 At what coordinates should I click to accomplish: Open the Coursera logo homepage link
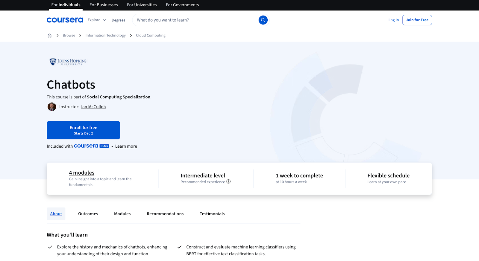[x=65, y=20]
